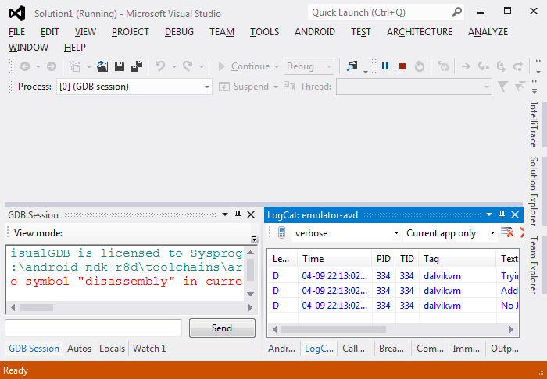Click the LogCat device phone icon

click(282, 232)
